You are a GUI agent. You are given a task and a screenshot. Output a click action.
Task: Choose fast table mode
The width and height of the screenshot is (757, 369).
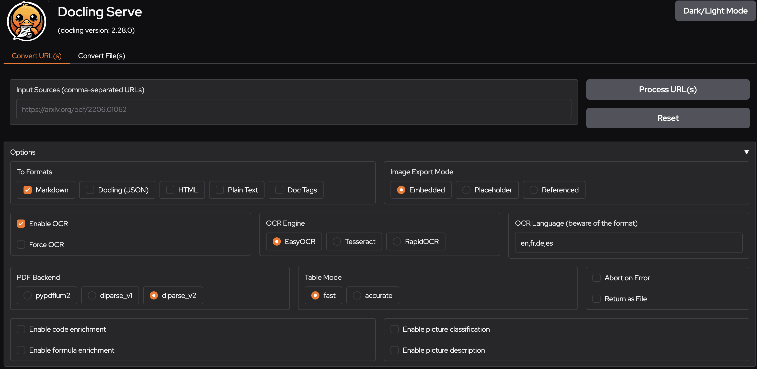tap(315, 295)
